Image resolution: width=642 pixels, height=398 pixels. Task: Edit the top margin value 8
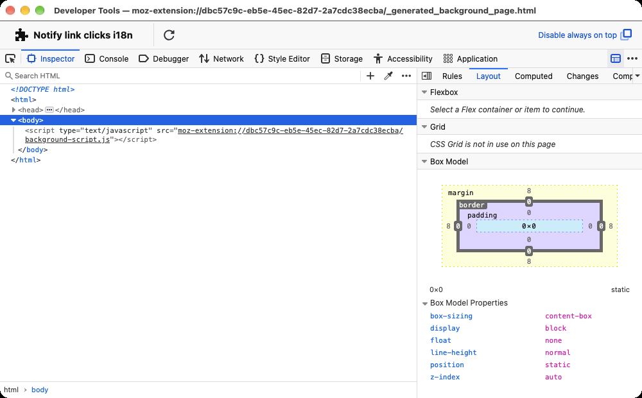(529, 191)
